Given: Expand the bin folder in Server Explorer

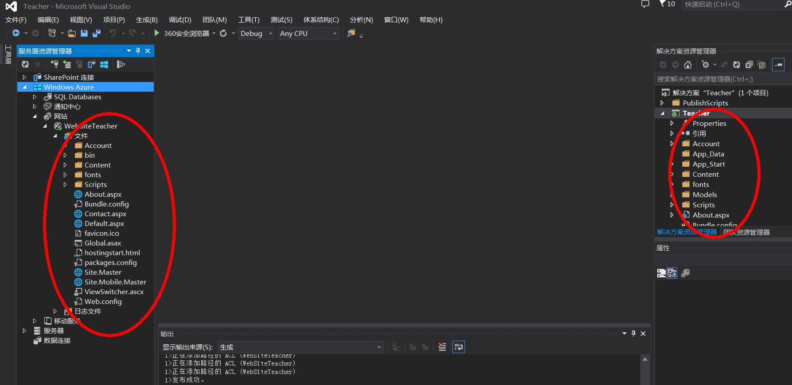Looking at the screenshot, I should [65, 155].
